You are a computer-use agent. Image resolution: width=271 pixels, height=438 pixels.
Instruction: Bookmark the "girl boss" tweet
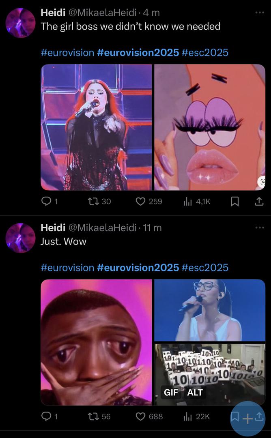tap(234, 201)
